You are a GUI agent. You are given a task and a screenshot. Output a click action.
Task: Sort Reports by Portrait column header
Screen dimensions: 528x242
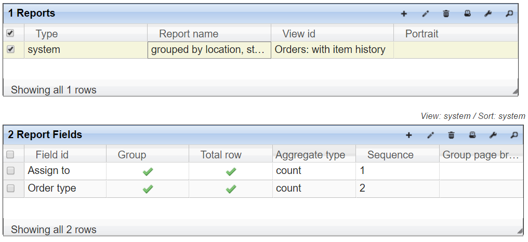[x=456, y=34]
